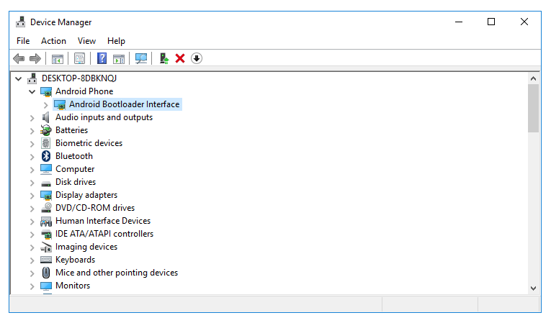Click the Mice and pointing devices icon
This screenshot has width=551, height=323.
46,273
